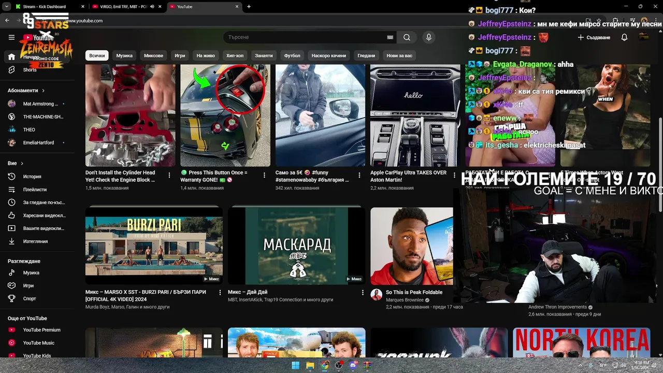Open THE-MACHINE-SH... subscription

[37, 117]
